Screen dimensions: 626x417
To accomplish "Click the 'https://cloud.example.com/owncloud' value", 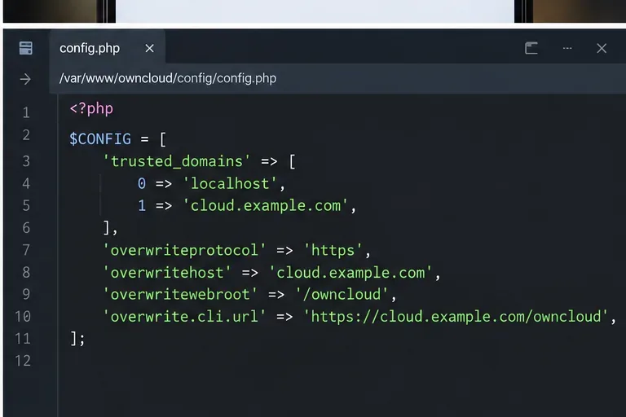I will tap(456, 317).
